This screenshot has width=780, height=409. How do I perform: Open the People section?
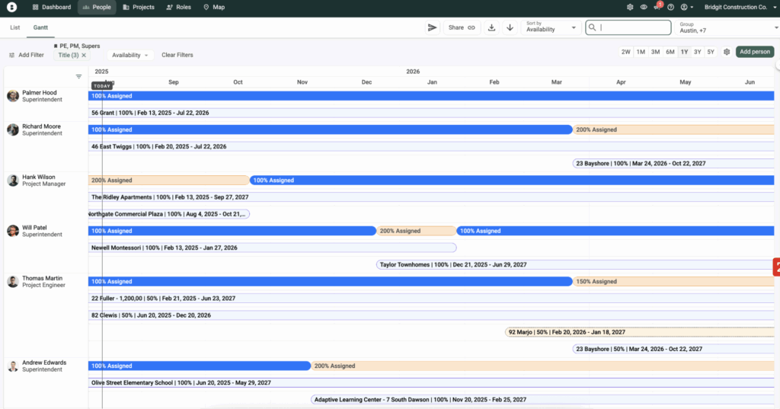[97, 7]
